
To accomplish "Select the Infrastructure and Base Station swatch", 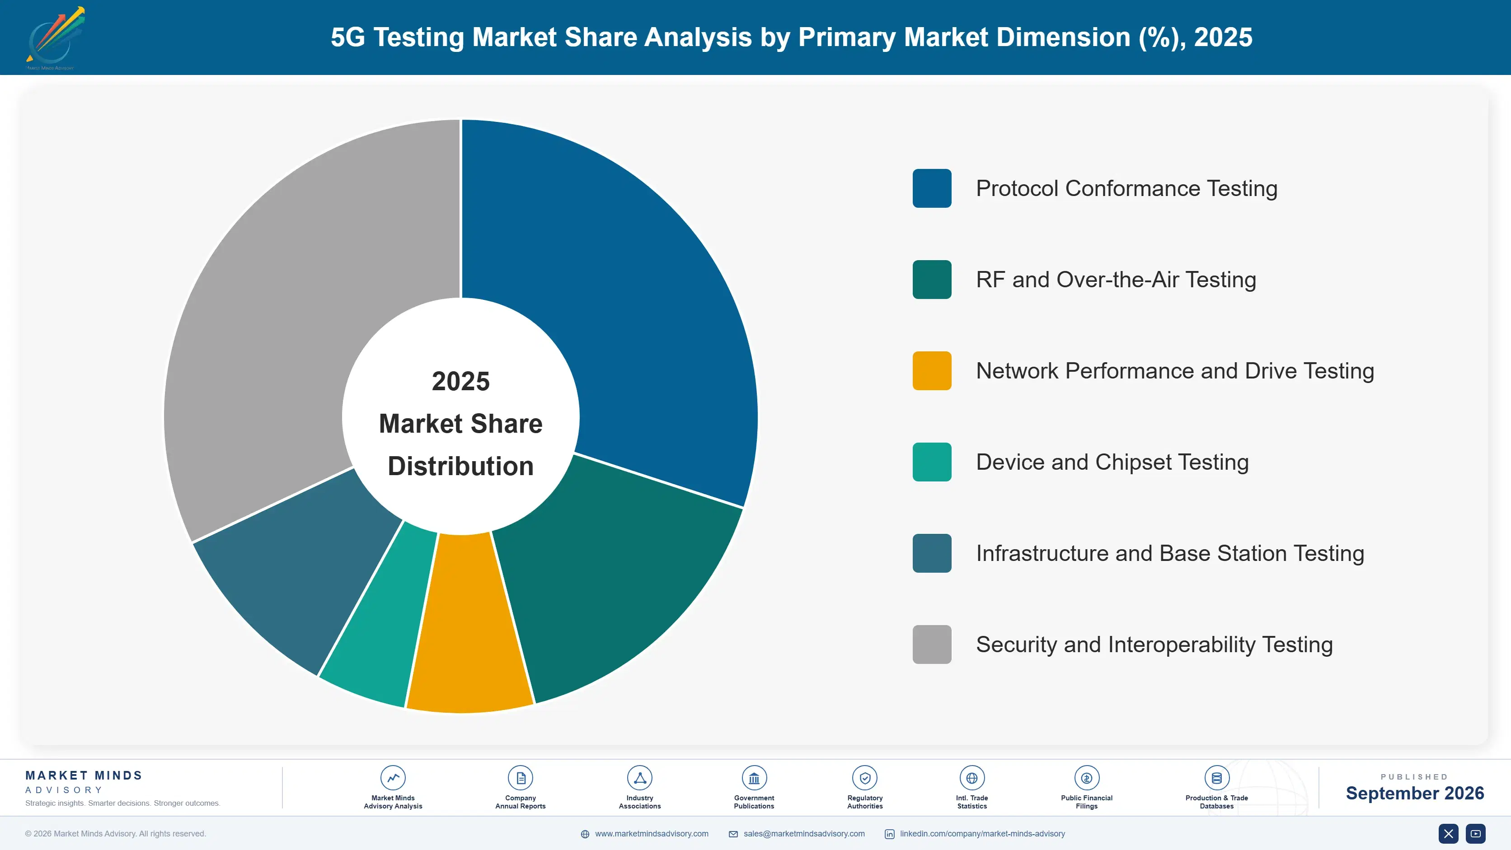I will click(x=931, y=553).
